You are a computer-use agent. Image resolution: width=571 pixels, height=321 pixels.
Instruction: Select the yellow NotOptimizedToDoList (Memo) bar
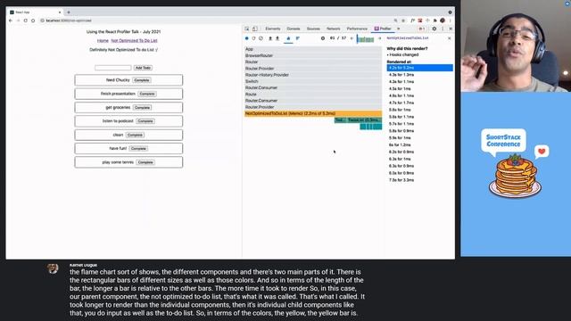(313, 113)
